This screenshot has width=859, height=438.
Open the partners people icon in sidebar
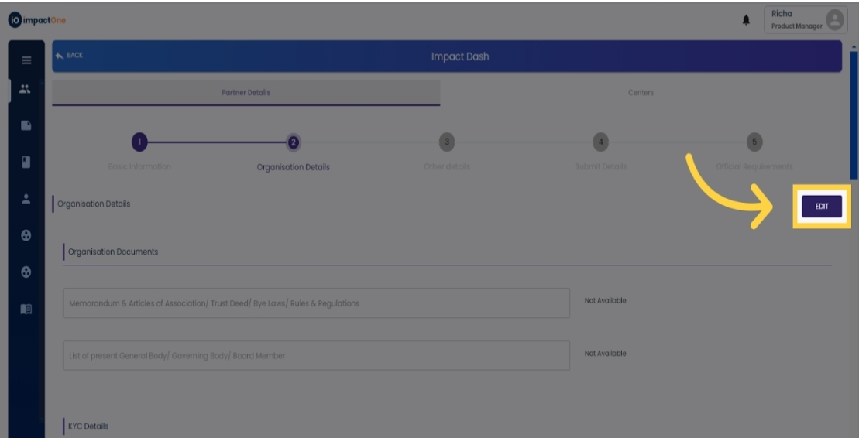(x=26, y=89)
